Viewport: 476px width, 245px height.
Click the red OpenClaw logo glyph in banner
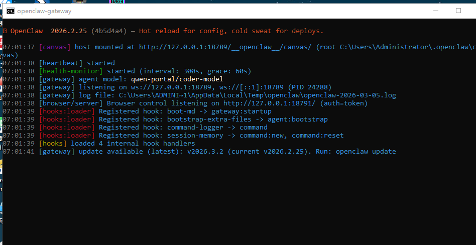[5, 31]
